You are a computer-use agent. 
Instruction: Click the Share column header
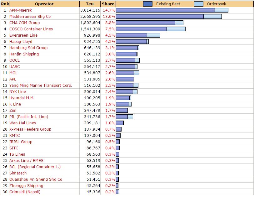(x=108, y=4)
